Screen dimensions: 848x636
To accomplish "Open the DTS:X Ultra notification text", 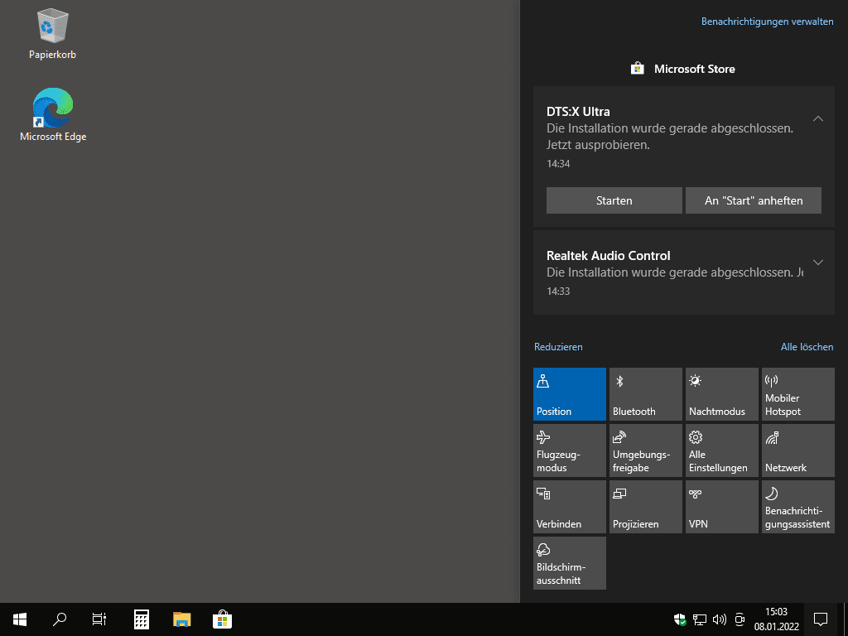I will point(669,137).
